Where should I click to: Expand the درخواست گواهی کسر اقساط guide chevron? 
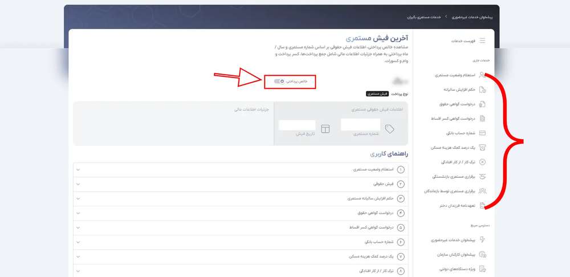[78, 227]
